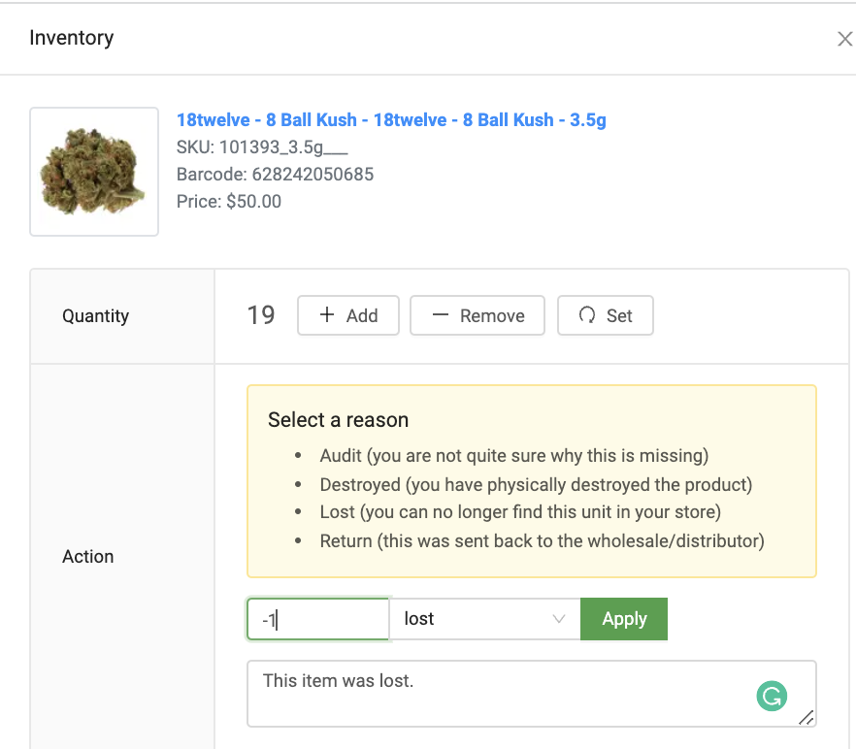Click the 'Select a reason' heading
Image resolution: width=856 pixels, height=749 pixels.
[338, 420]
